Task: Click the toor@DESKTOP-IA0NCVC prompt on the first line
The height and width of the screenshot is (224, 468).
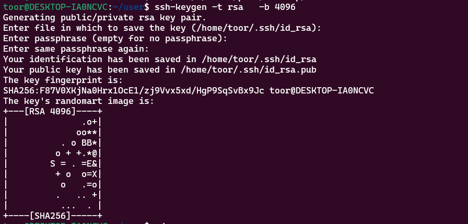Action: tap(55, 6)
